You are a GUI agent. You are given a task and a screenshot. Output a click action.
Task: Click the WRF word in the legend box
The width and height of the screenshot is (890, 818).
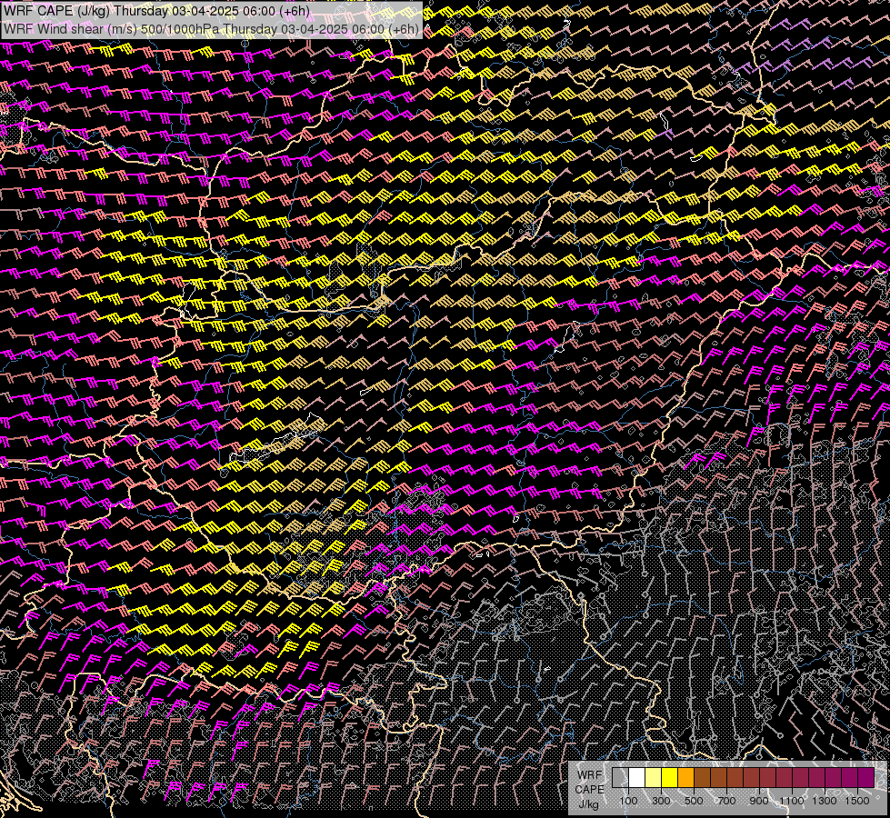[590, 775]
